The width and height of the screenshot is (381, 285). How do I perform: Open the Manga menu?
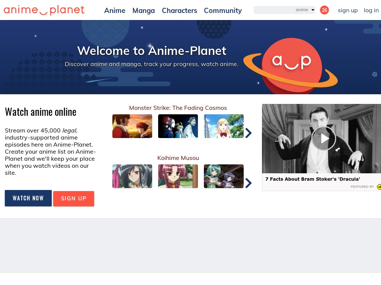144,10
